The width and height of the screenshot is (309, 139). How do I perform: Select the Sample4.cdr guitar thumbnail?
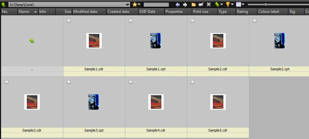[x=156, y=102]
